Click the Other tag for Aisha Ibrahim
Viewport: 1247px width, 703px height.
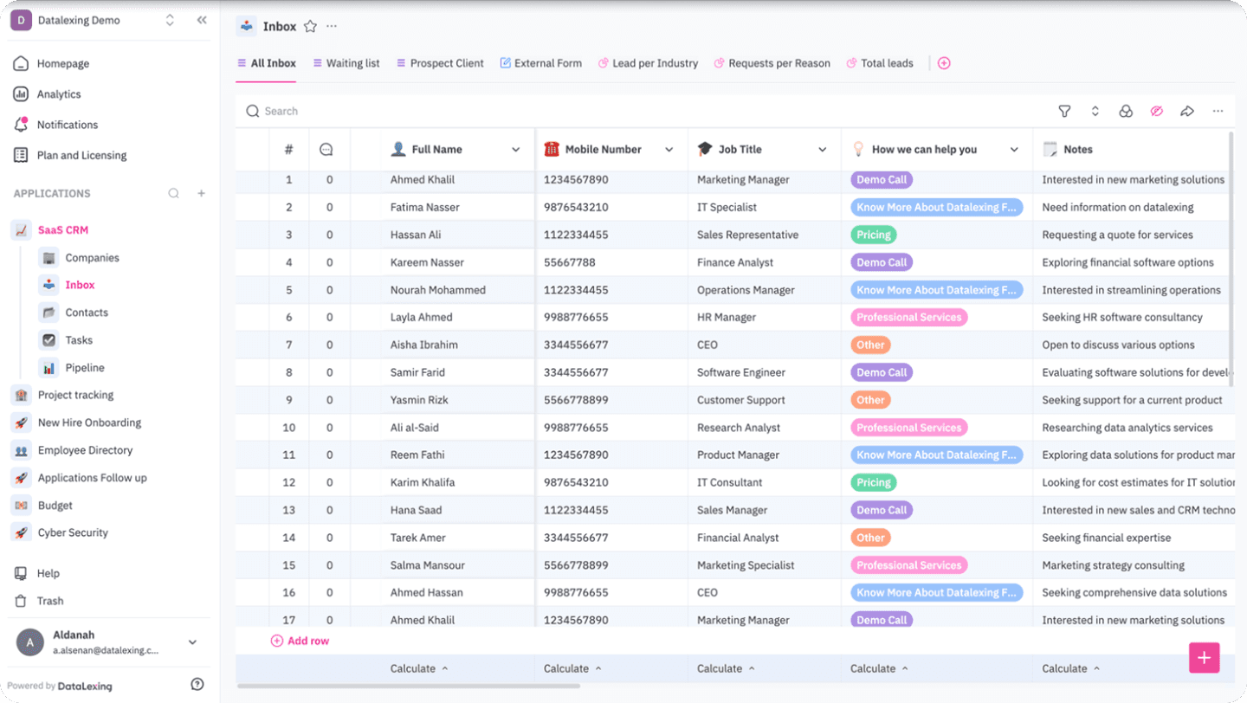[870, 345]
